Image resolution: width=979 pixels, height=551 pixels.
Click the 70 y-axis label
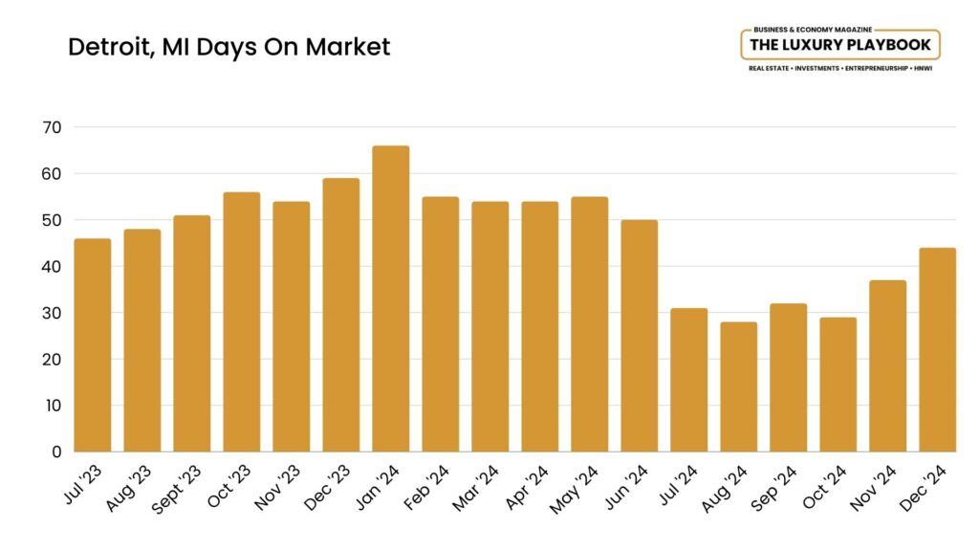(52, 127)
